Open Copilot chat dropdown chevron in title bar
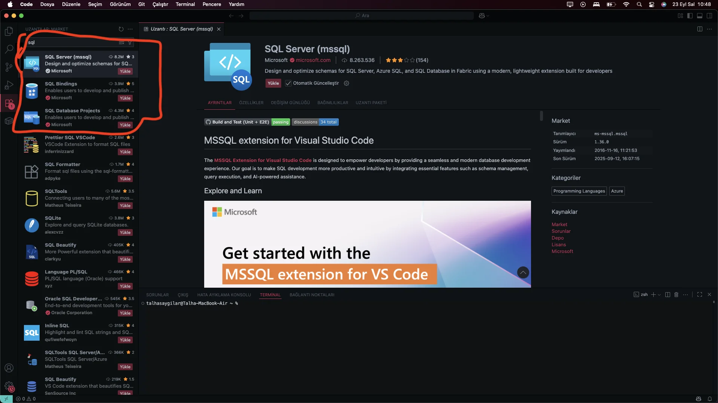 488,16
